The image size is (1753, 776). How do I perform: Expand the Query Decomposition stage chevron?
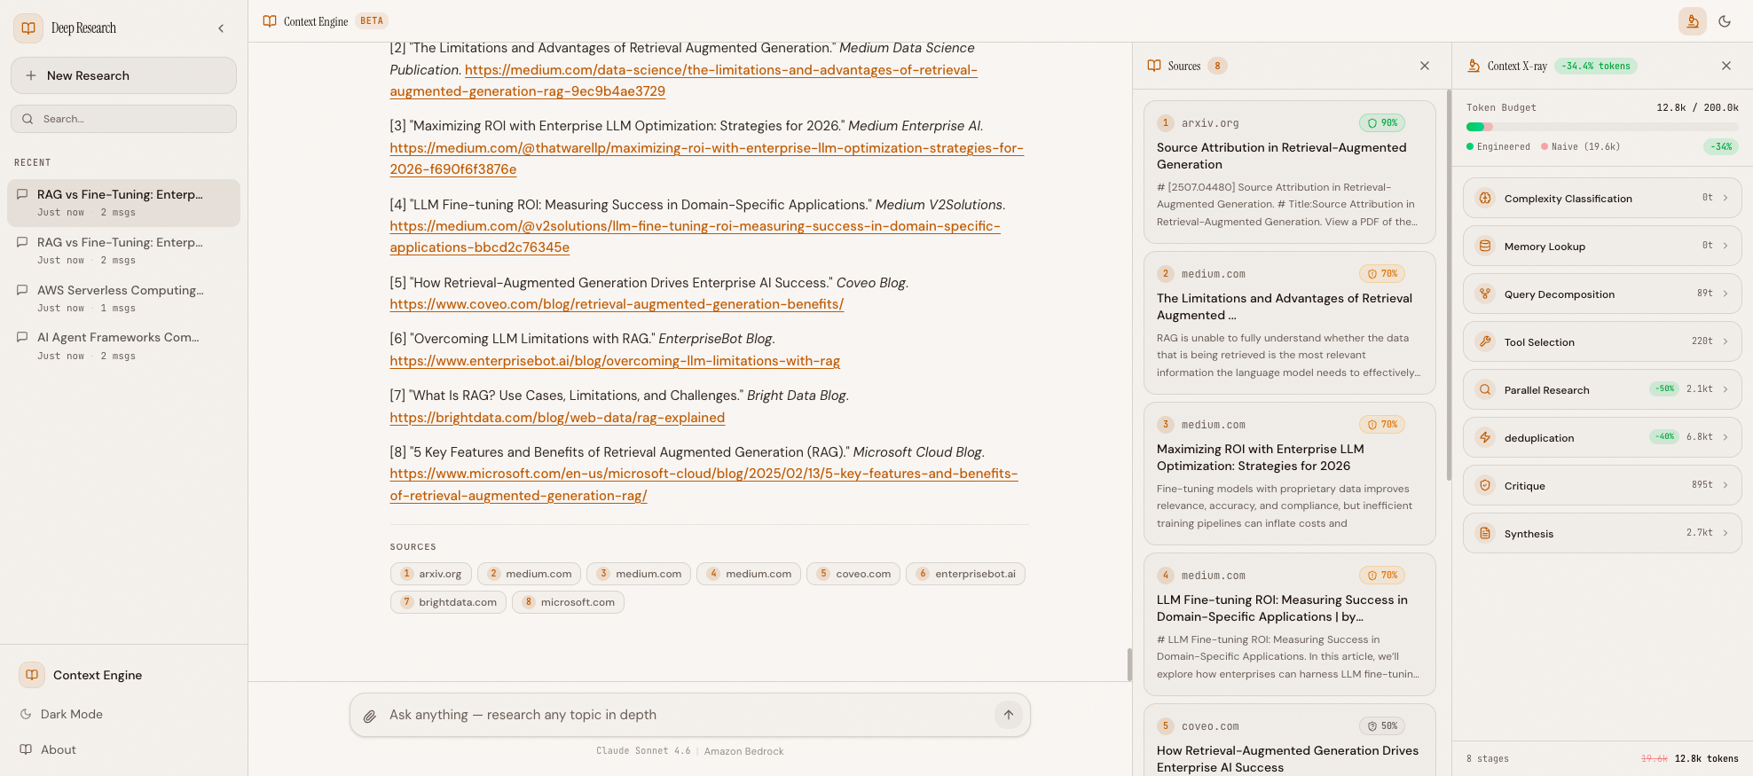[1725, 294]
